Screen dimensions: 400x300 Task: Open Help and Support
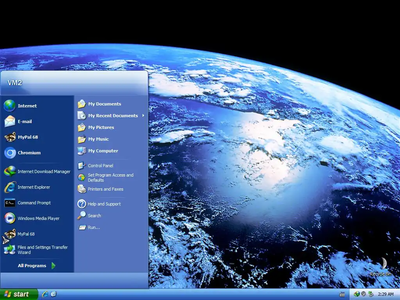(x=111, y=204)
